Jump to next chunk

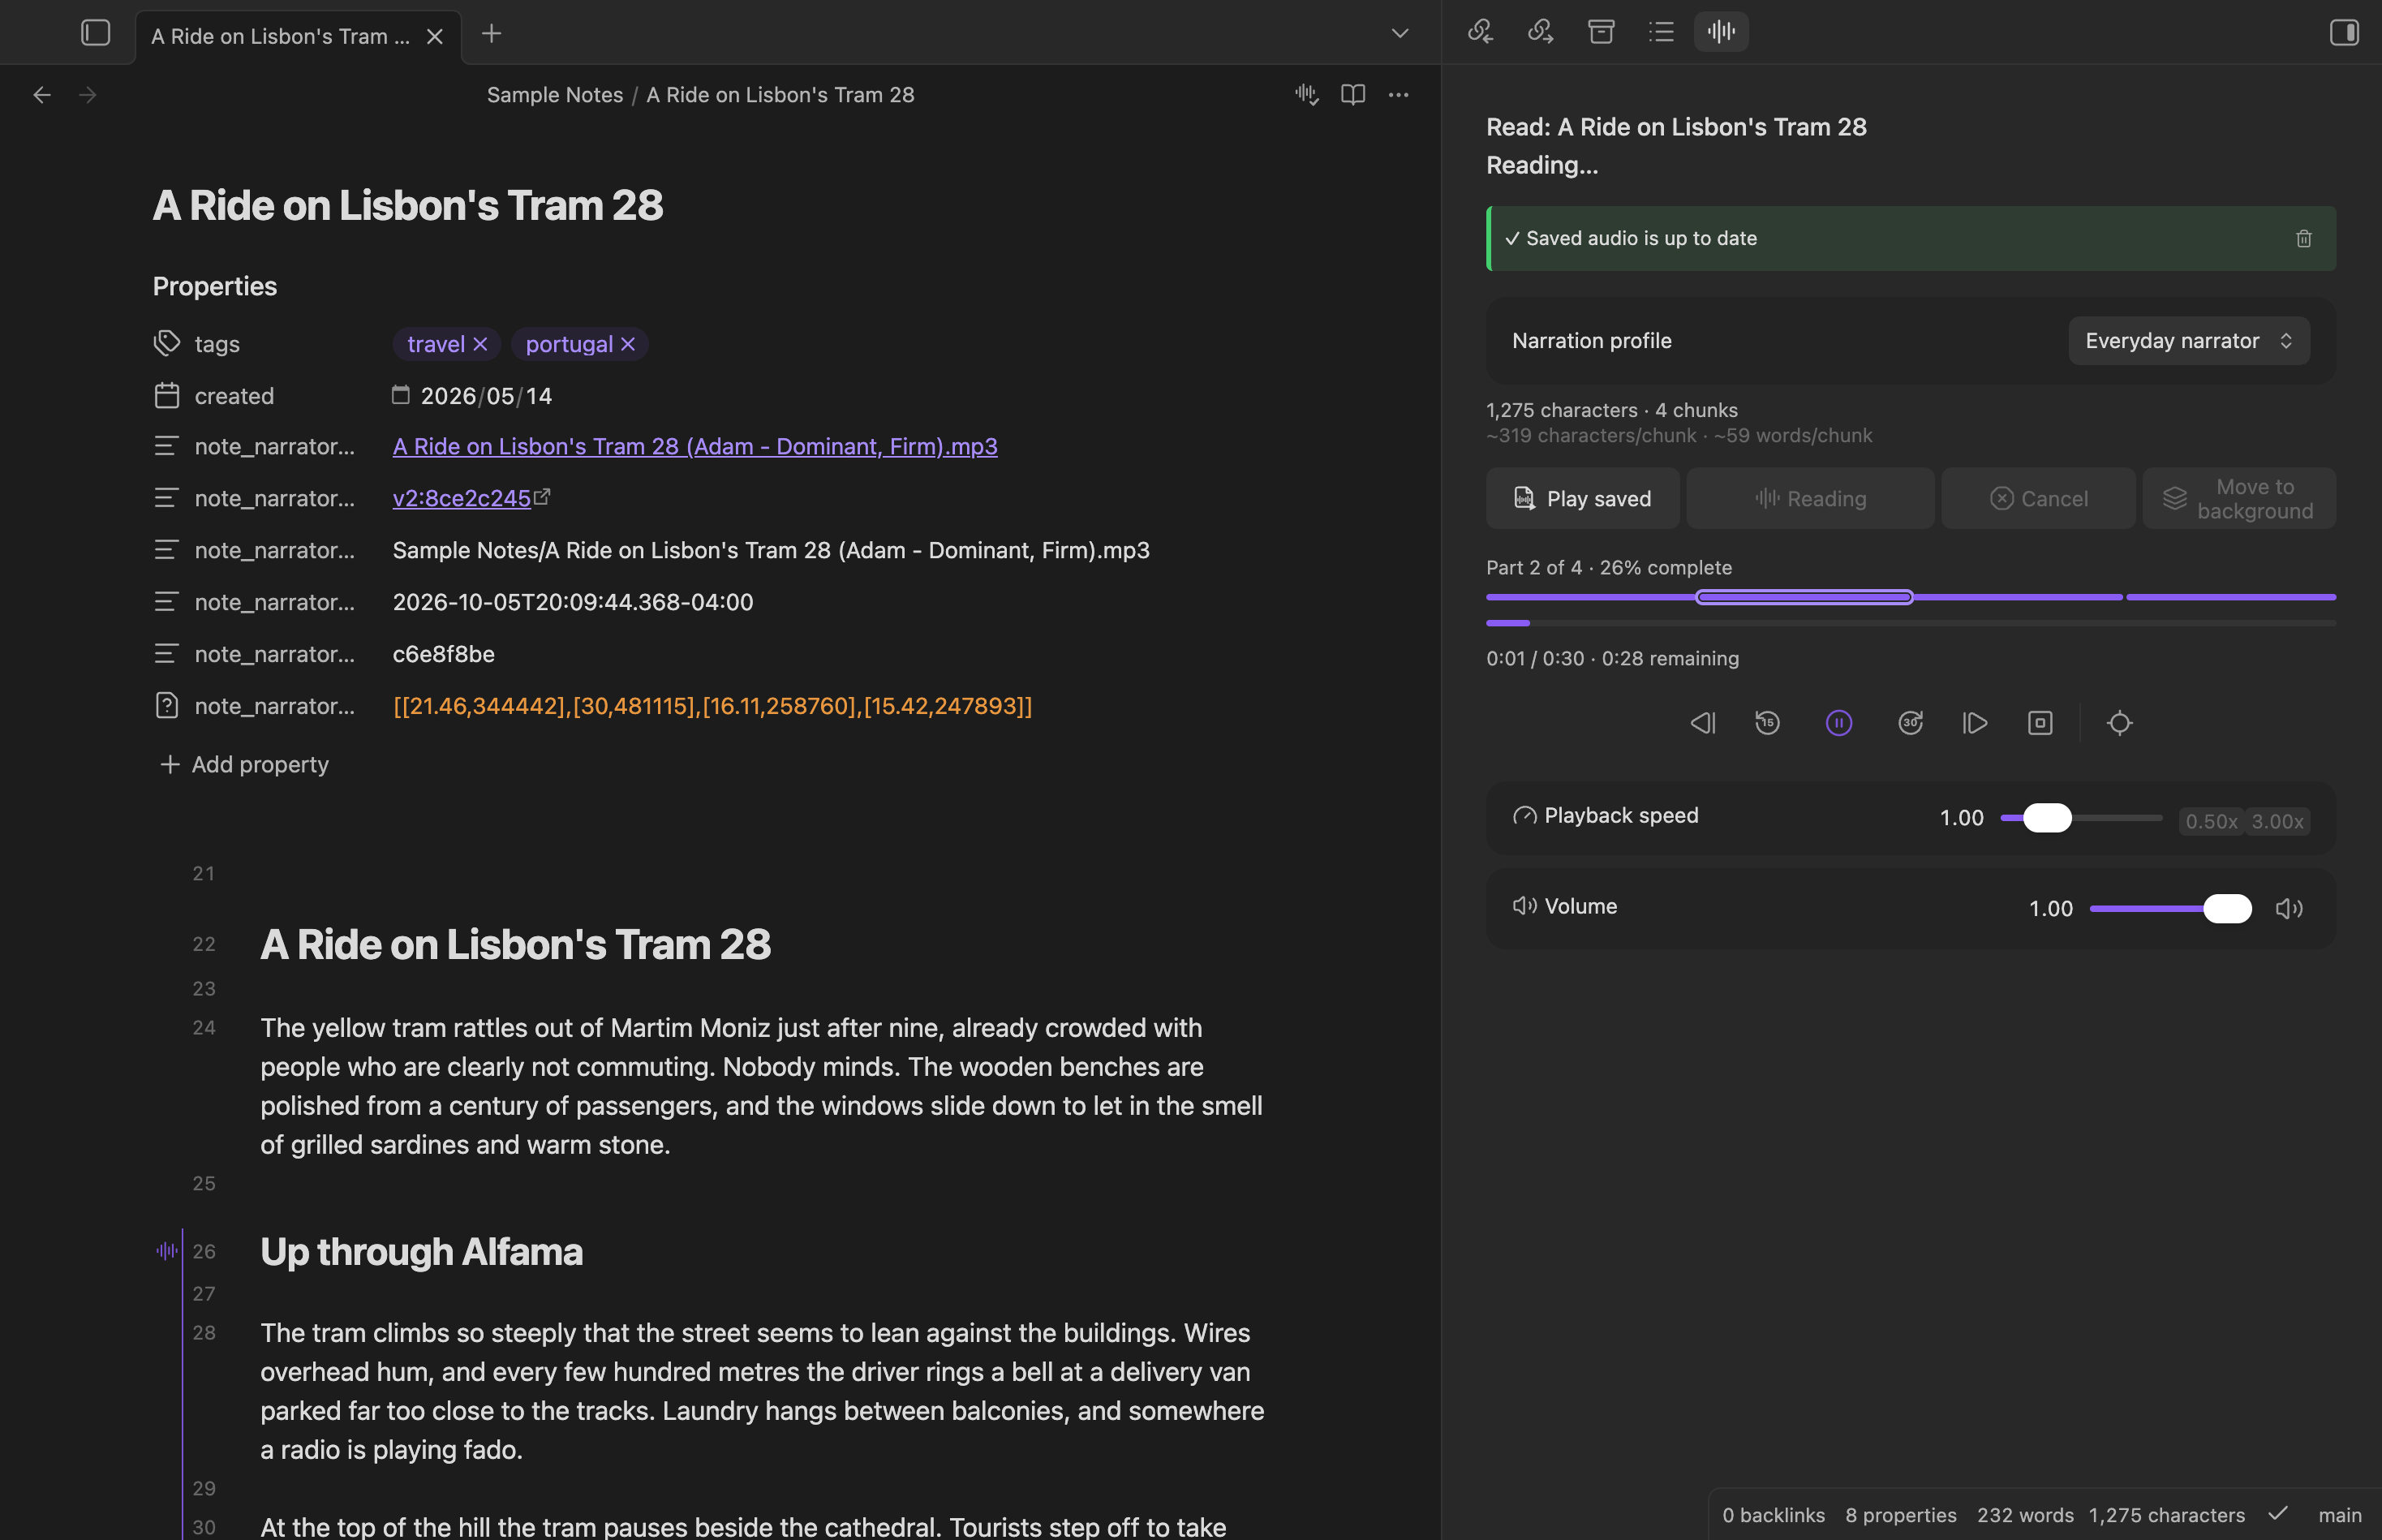pyautogui.click(x=1975, y=722)
